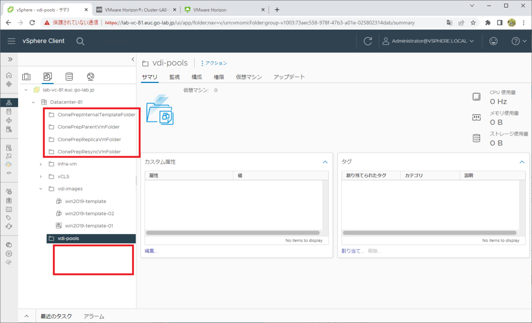The image size is (532, 323).
Task: Expand the bottom tasks panel chevron
Action: click(27, 316)
